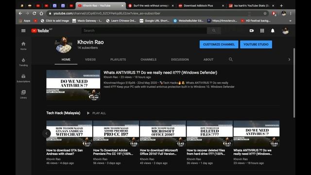The height and width of the screenshot is (175, 311).
Task: Click the browser home icon
Action: [x=41, y=13]
